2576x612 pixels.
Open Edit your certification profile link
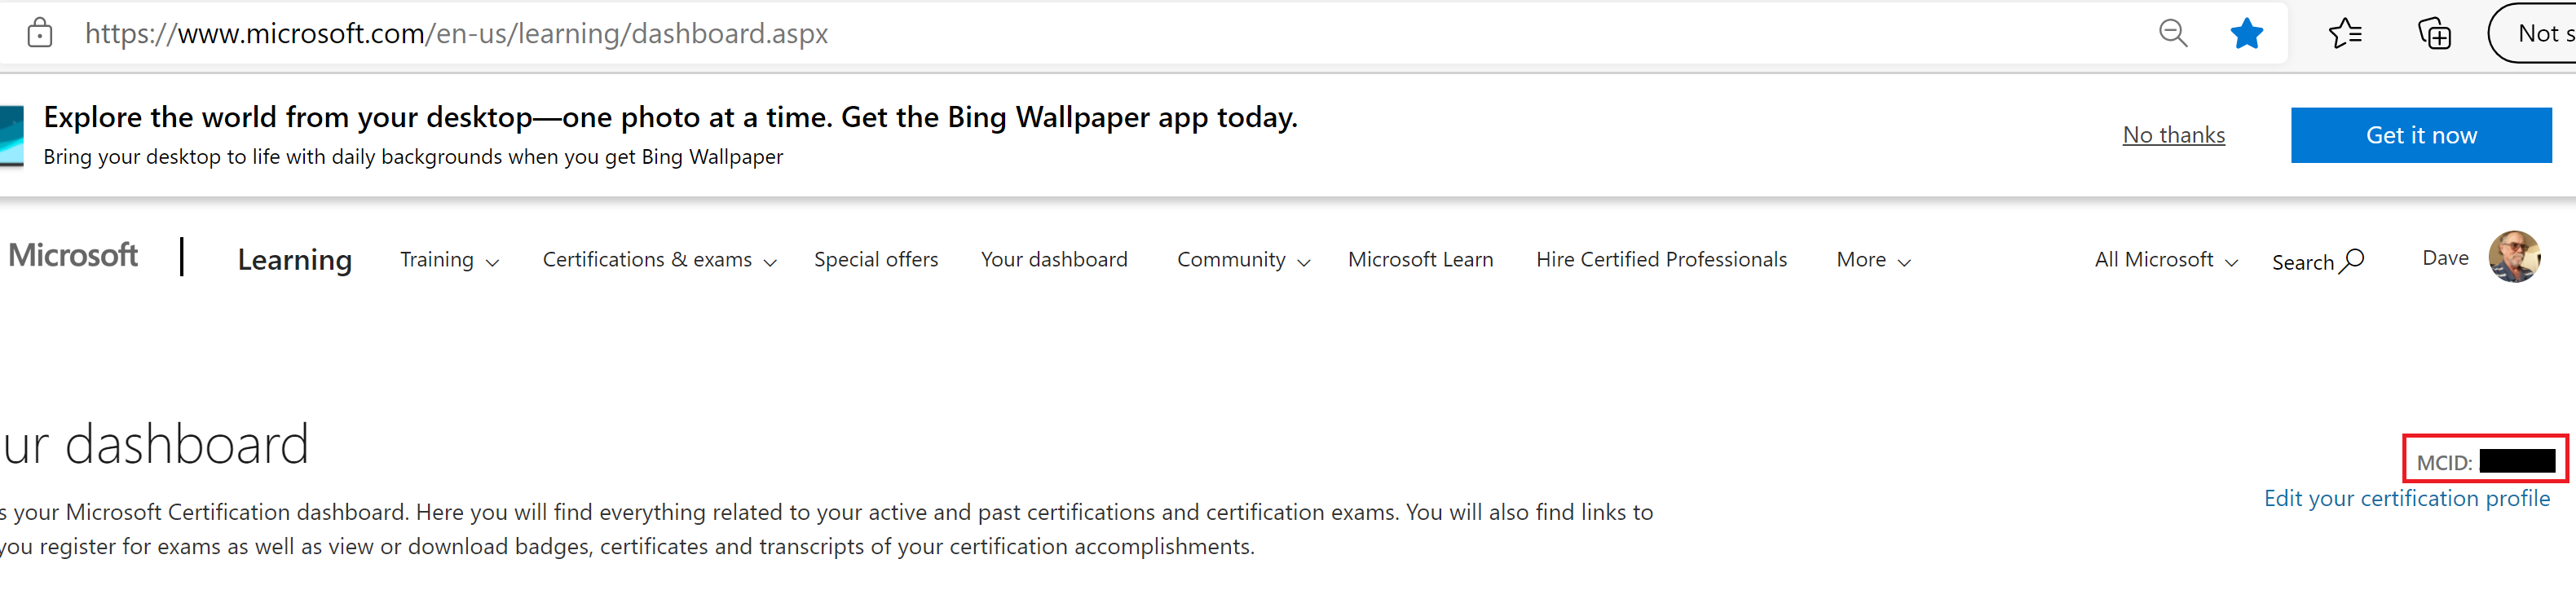pos(2406,498)
